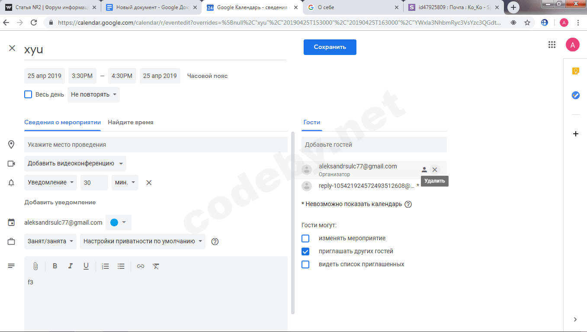Toggle underline formatting in description
This screenshot has width=587, height=332.
(x=86, y=266)
